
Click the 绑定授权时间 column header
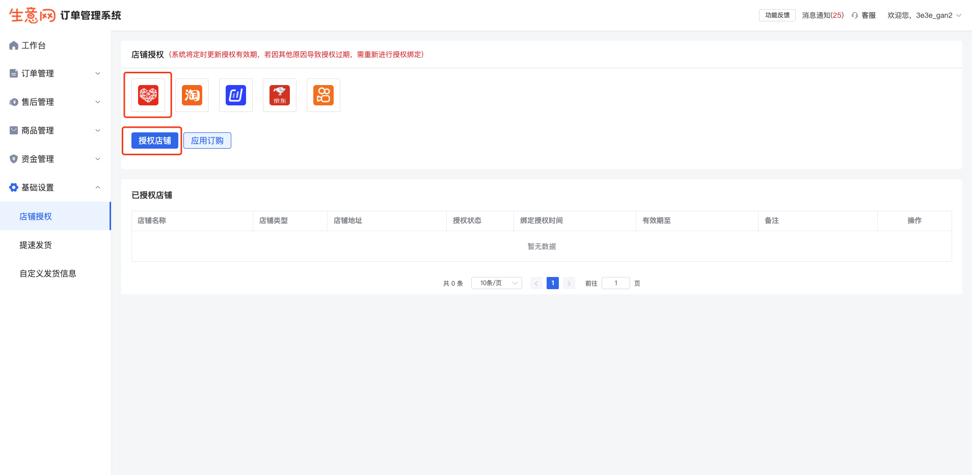coord(542,220)
